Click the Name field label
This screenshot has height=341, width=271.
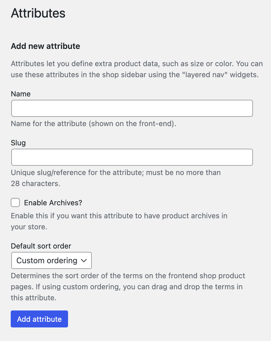pyautogui.click(x=21, y=94)
